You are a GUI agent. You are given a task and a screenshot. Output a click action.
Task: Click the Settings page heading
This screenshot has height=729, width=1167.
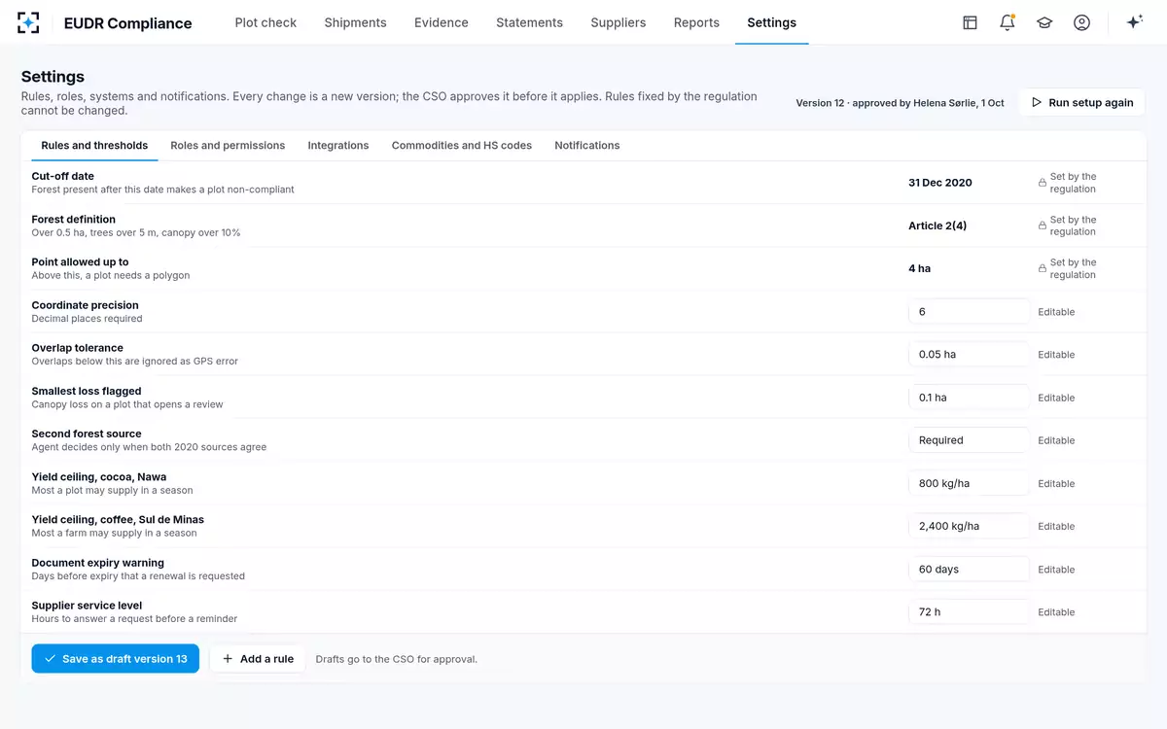coord(53,77)
